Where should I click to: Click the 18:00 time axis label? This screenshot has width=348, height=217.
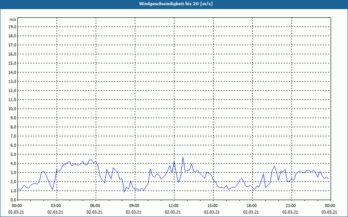pyautogui.click(x=252, y=206)
